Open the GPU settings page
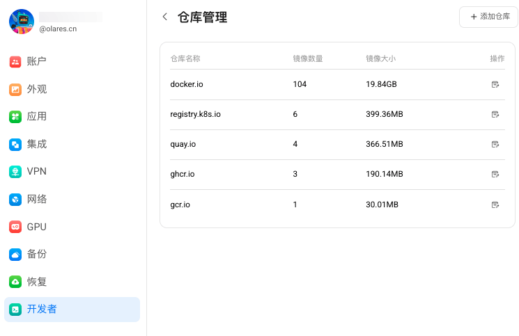Viewport: 519px width, 336px height. (x=36, y=227)
